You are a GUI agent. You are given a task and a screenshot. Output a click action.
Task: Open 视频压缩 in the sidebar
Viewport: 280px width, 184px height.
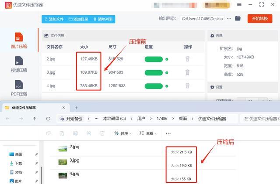click(19, 65)
